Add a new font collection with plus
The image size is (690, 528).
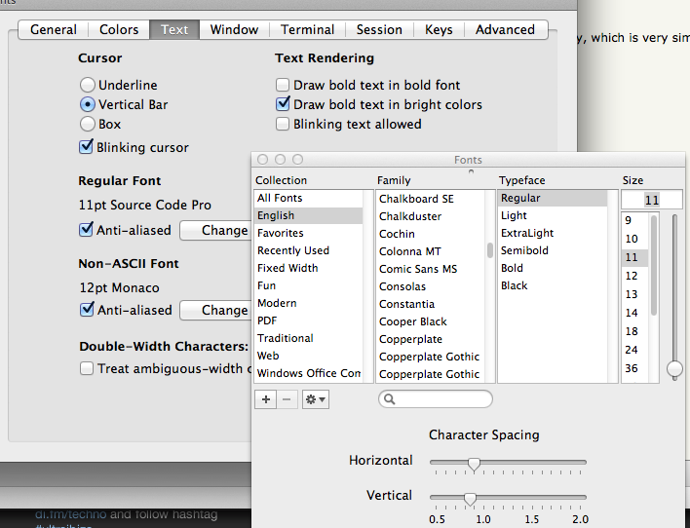266,399
